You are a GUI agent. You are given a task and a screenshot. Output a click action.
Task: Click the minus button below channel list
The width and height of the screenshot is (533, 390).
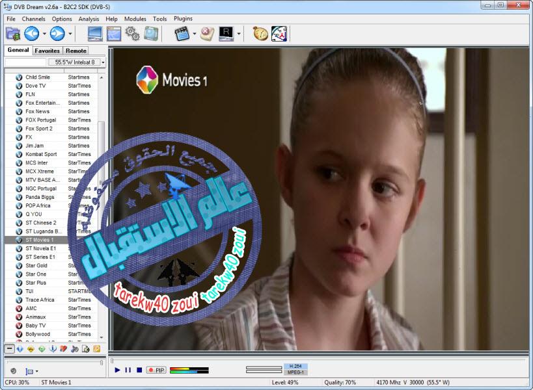pos(10,348)
